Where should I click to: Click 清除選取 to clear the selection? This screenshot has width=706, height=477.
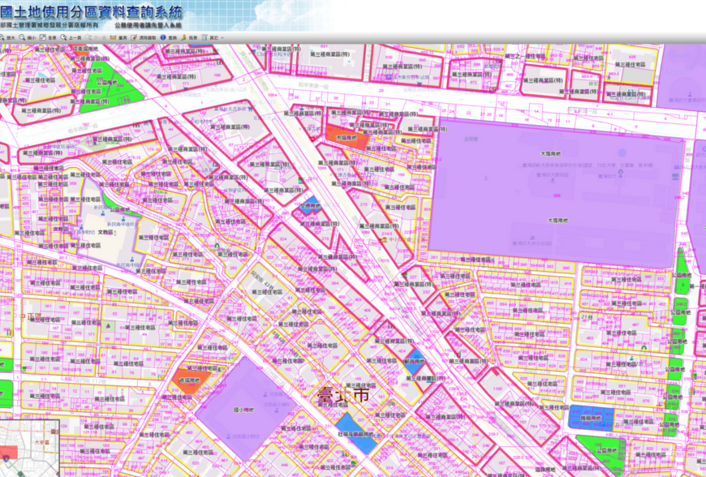point(145,37)
